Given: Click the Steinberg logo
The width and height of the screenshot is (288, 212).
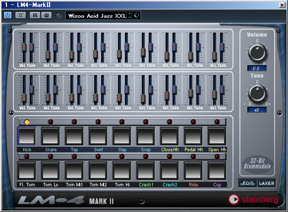Looking at the screenshot, I should click(x=253, y=199).
